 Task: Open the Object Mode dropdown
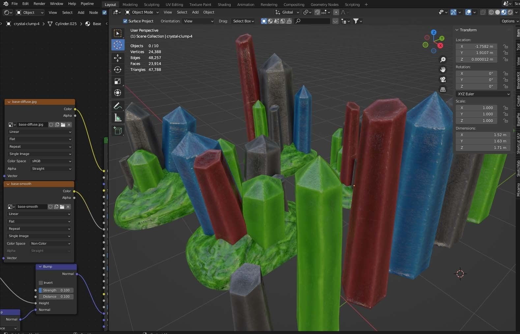point(142,12)
